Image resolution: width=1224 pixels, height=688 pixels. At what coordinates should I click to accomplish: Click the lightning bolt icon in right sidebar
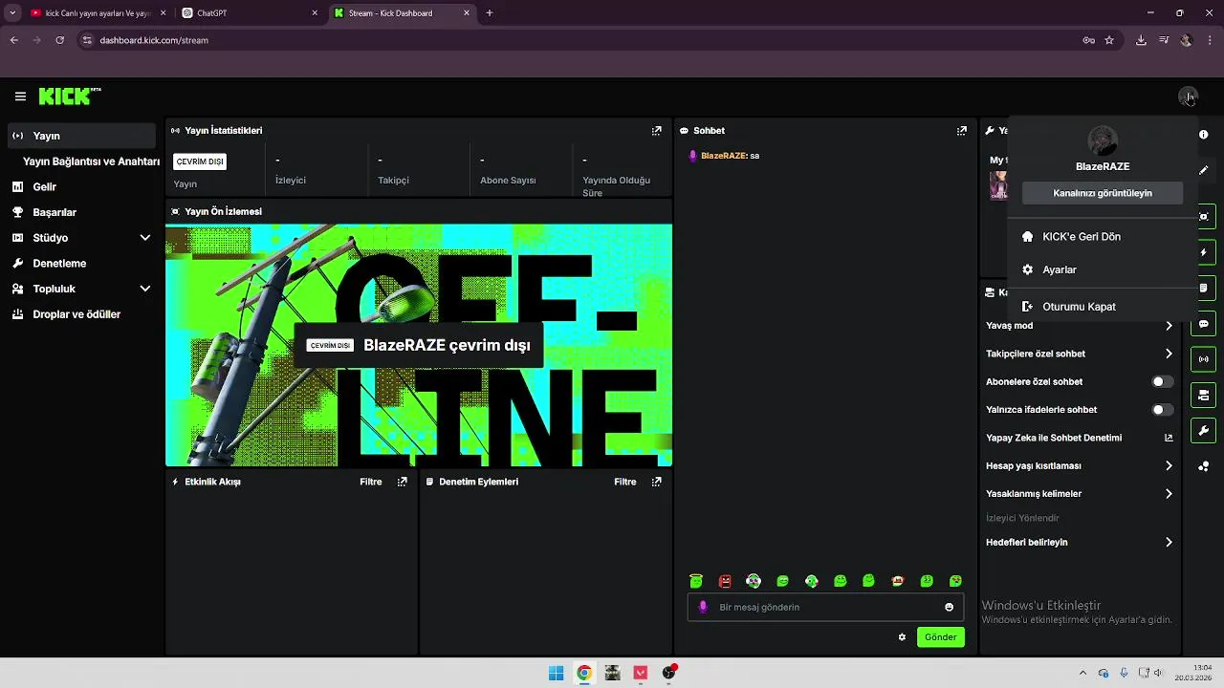[x=1204, y=252]
